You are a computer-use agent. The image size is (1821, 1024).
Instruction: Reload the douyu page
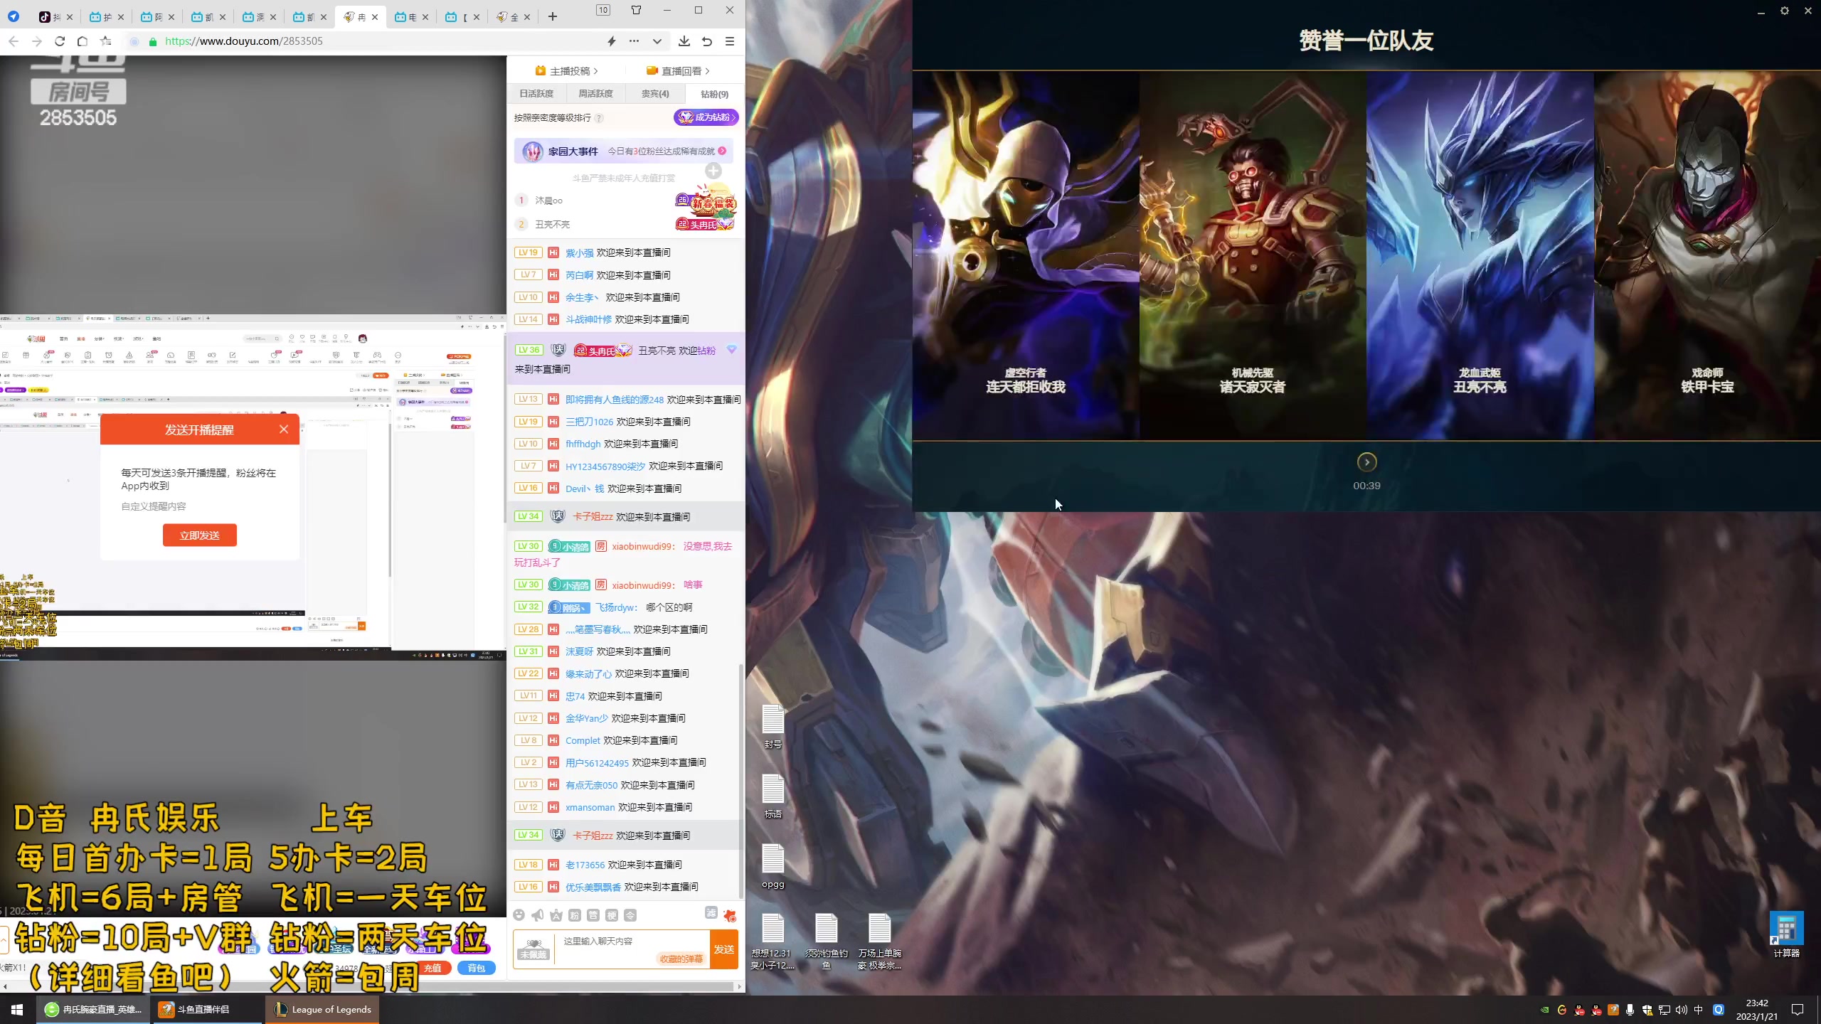point(60,41)
